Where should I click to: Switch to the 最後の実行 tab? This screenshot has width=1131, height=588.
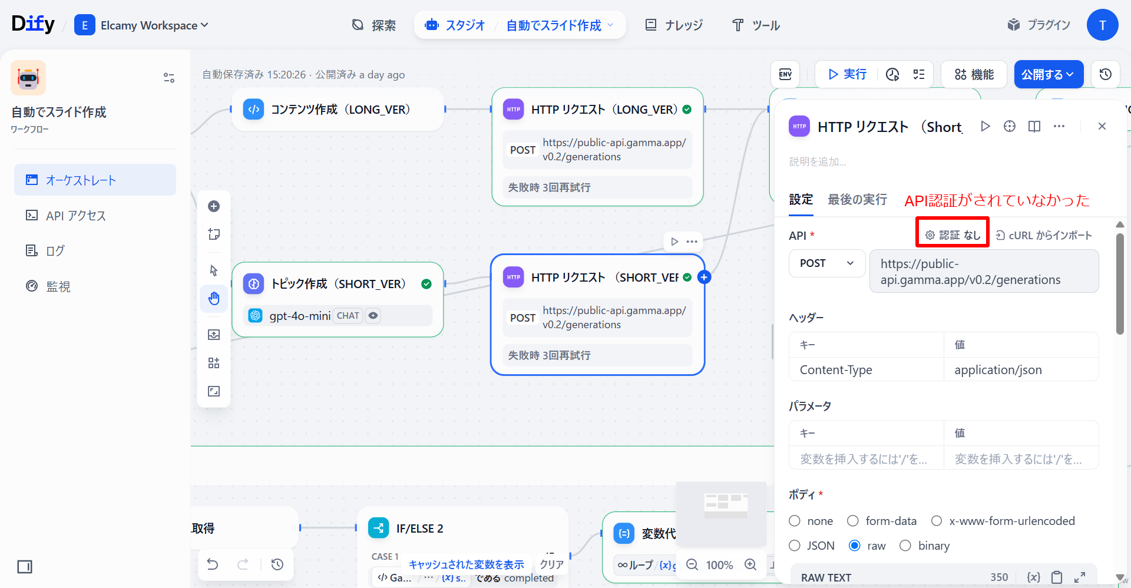(x=857, y=200)
